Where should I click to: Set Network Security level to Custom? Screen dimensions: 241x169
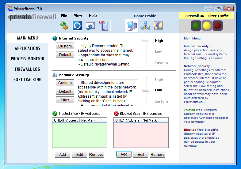point(161,101)
